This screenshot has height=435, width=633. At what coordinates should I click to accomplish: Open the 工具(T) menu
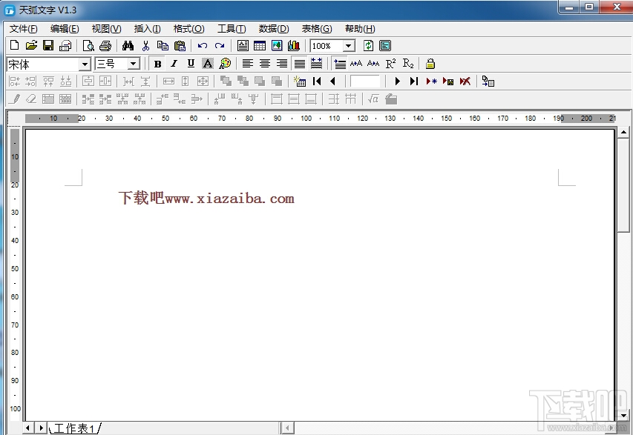(x=232, y=29)
